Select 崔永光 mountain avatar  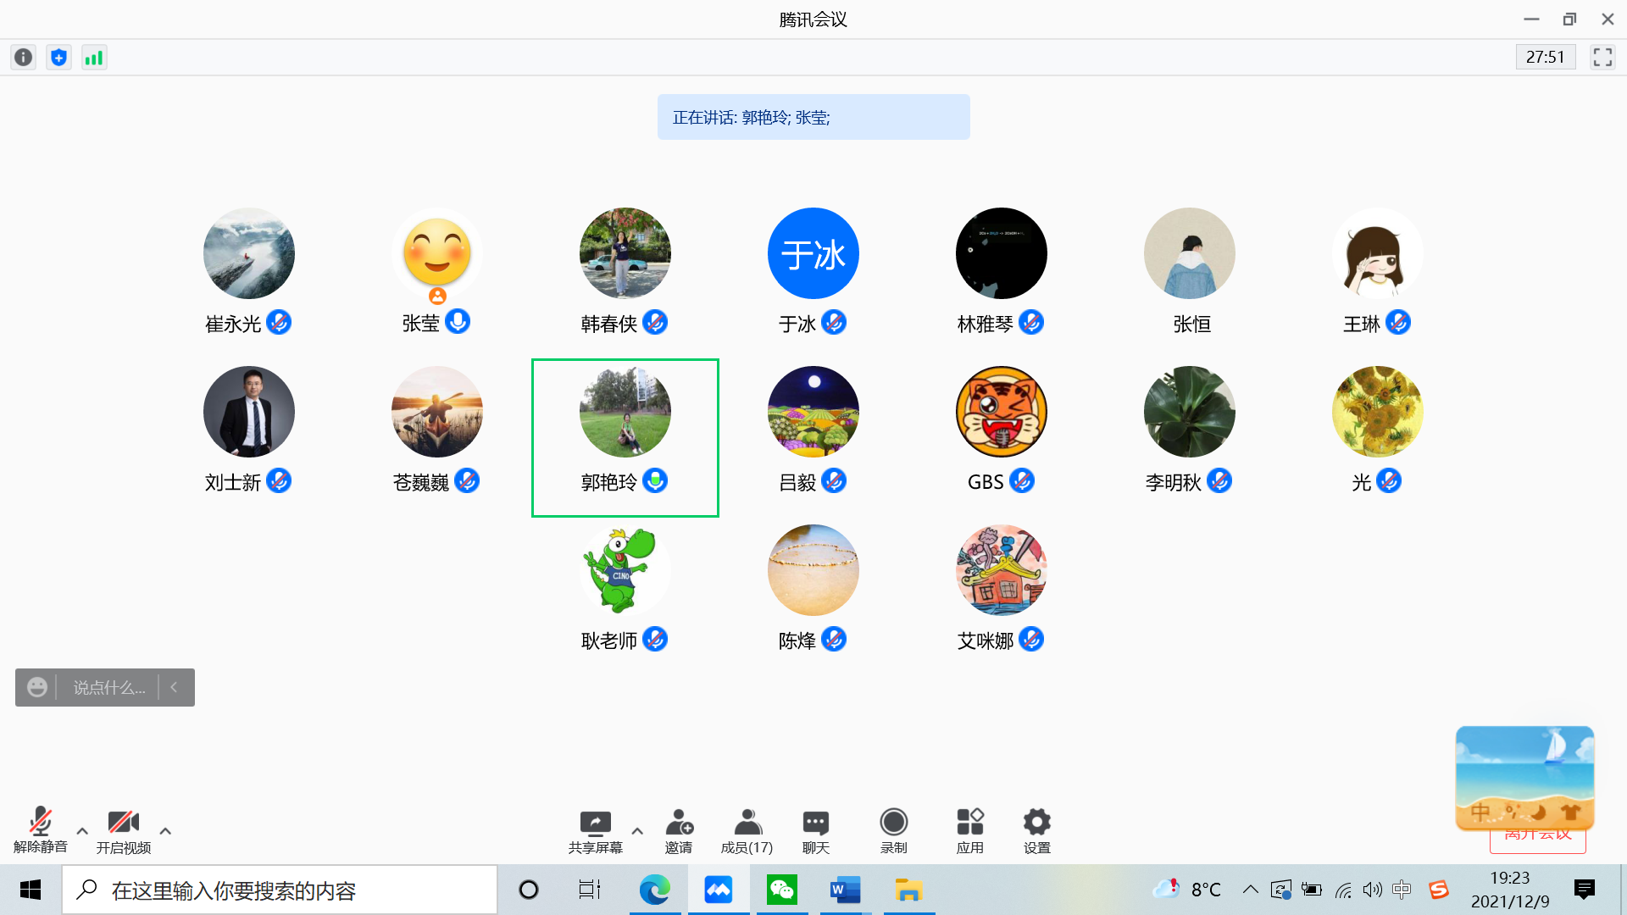[x=249, y=253]
